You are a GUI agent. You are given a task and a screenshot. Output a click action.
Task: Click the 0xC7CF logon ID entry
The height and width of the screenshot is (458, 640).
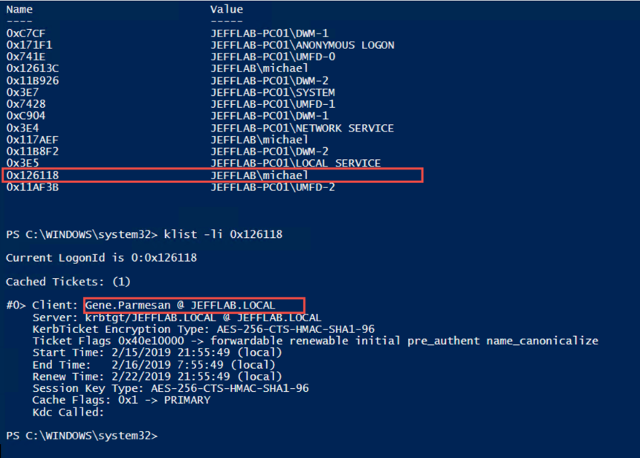click(26, 33)
